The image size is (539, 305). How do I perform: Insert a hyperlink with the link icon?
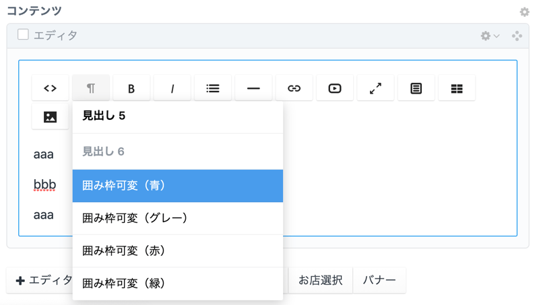tap(294, 88)
